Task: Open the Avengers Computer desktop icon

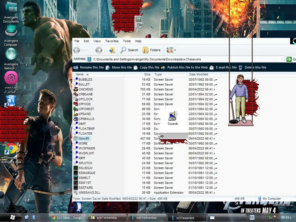Action: pyautogui.click(x=11, y=36)
